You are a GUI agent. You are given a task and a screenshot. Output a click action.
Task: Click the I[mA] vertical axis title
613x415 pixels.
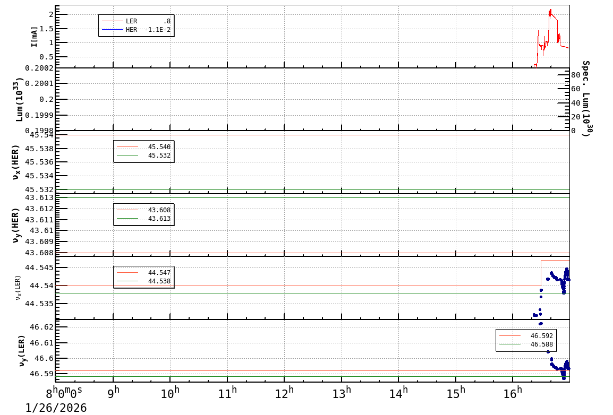(x=35, y=36)
